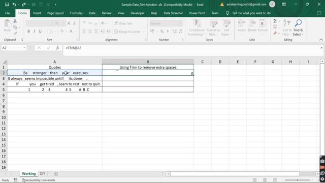Switch to the Developer tab
Viewport: 325px width, 183px height.
(137, 13)
